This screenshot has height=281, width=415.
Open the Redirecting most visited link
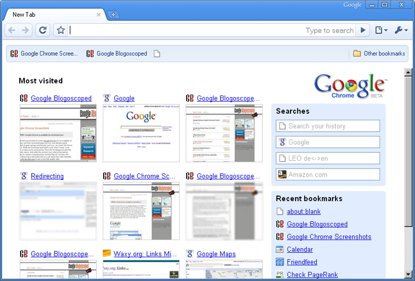47,176
